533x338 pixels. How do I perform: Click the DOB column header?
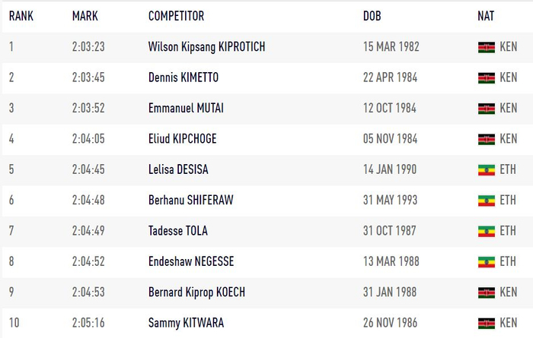pos(372,16)
